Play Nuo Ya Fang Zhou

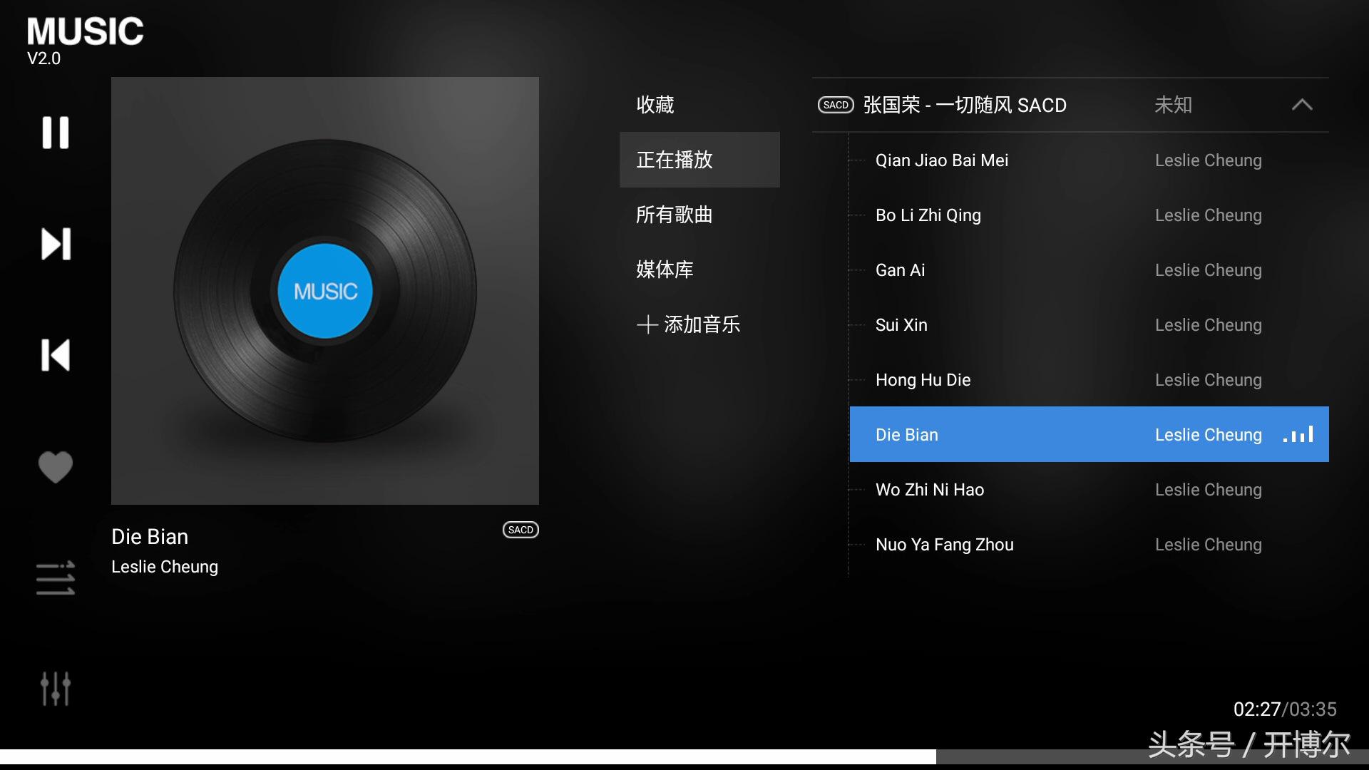(1089, 545)
